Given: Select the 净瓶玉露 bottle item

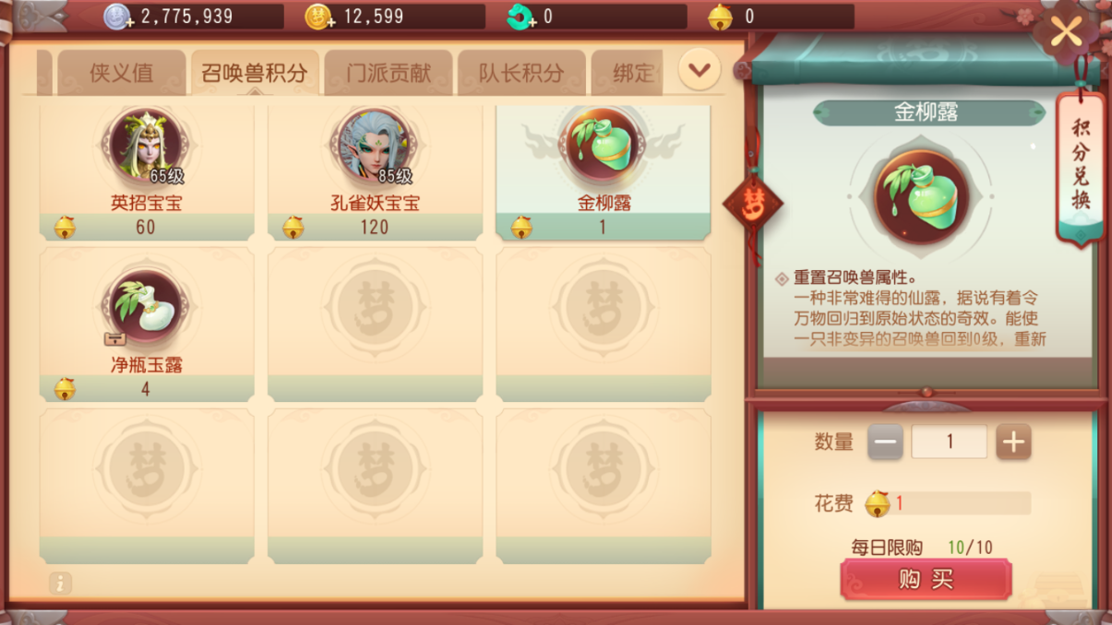Looking at the screenshot, I should 146,324.
